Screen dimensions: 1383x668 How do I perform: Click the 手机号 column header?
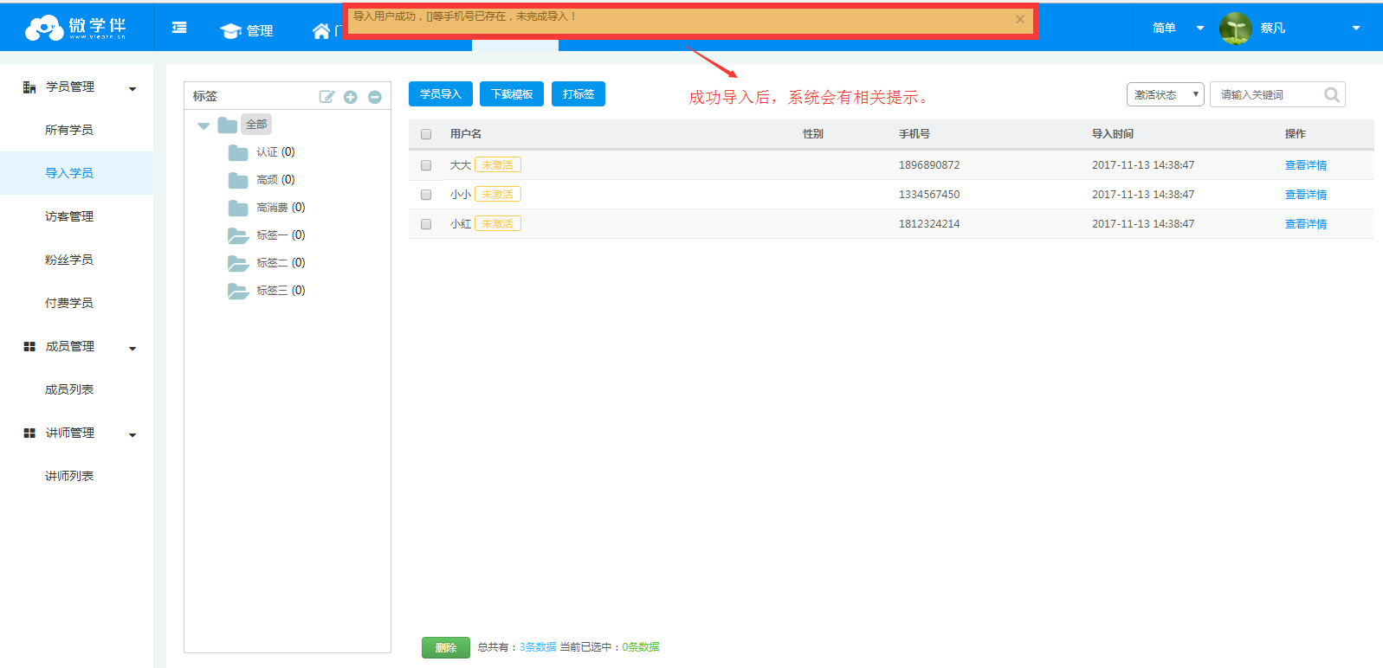[x=914, y=134]
